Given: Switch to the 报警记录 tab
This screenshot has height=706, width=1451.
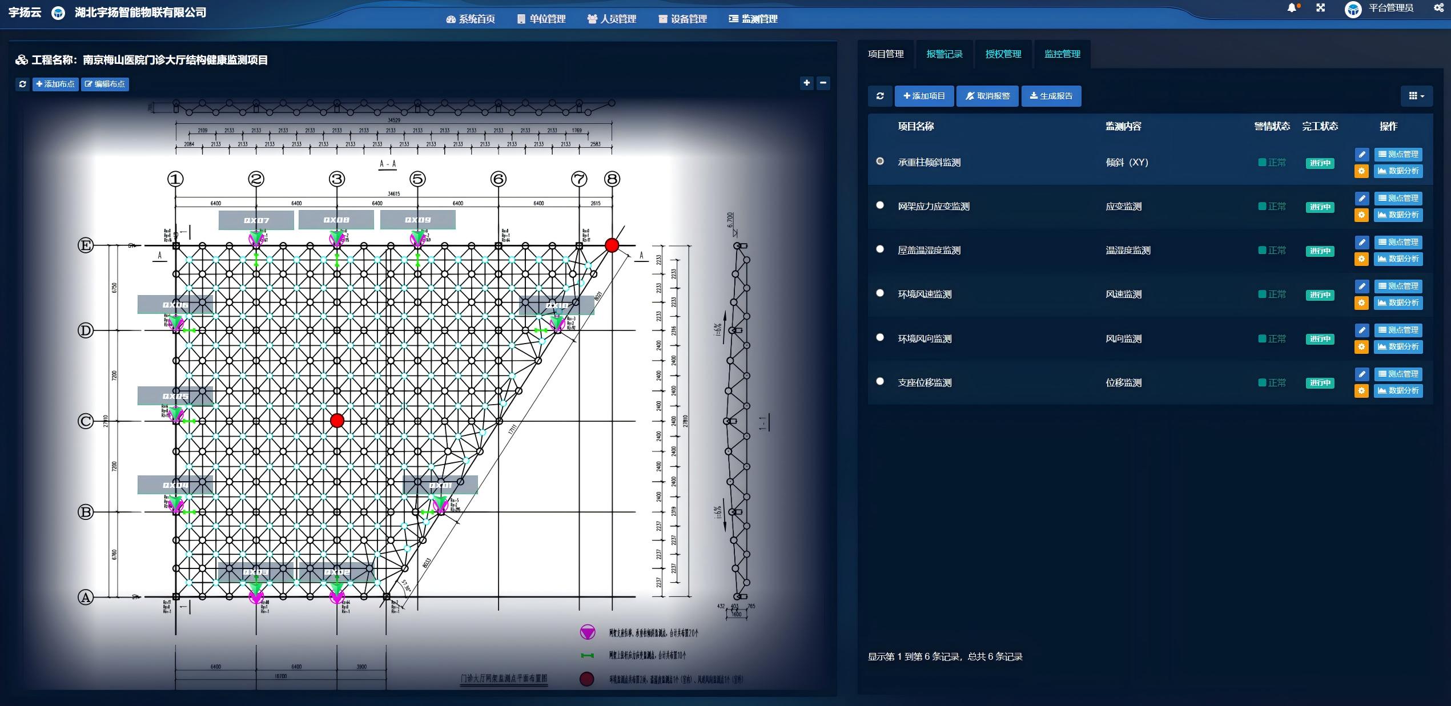Looking at the screenshot, I should pos(944,54).
